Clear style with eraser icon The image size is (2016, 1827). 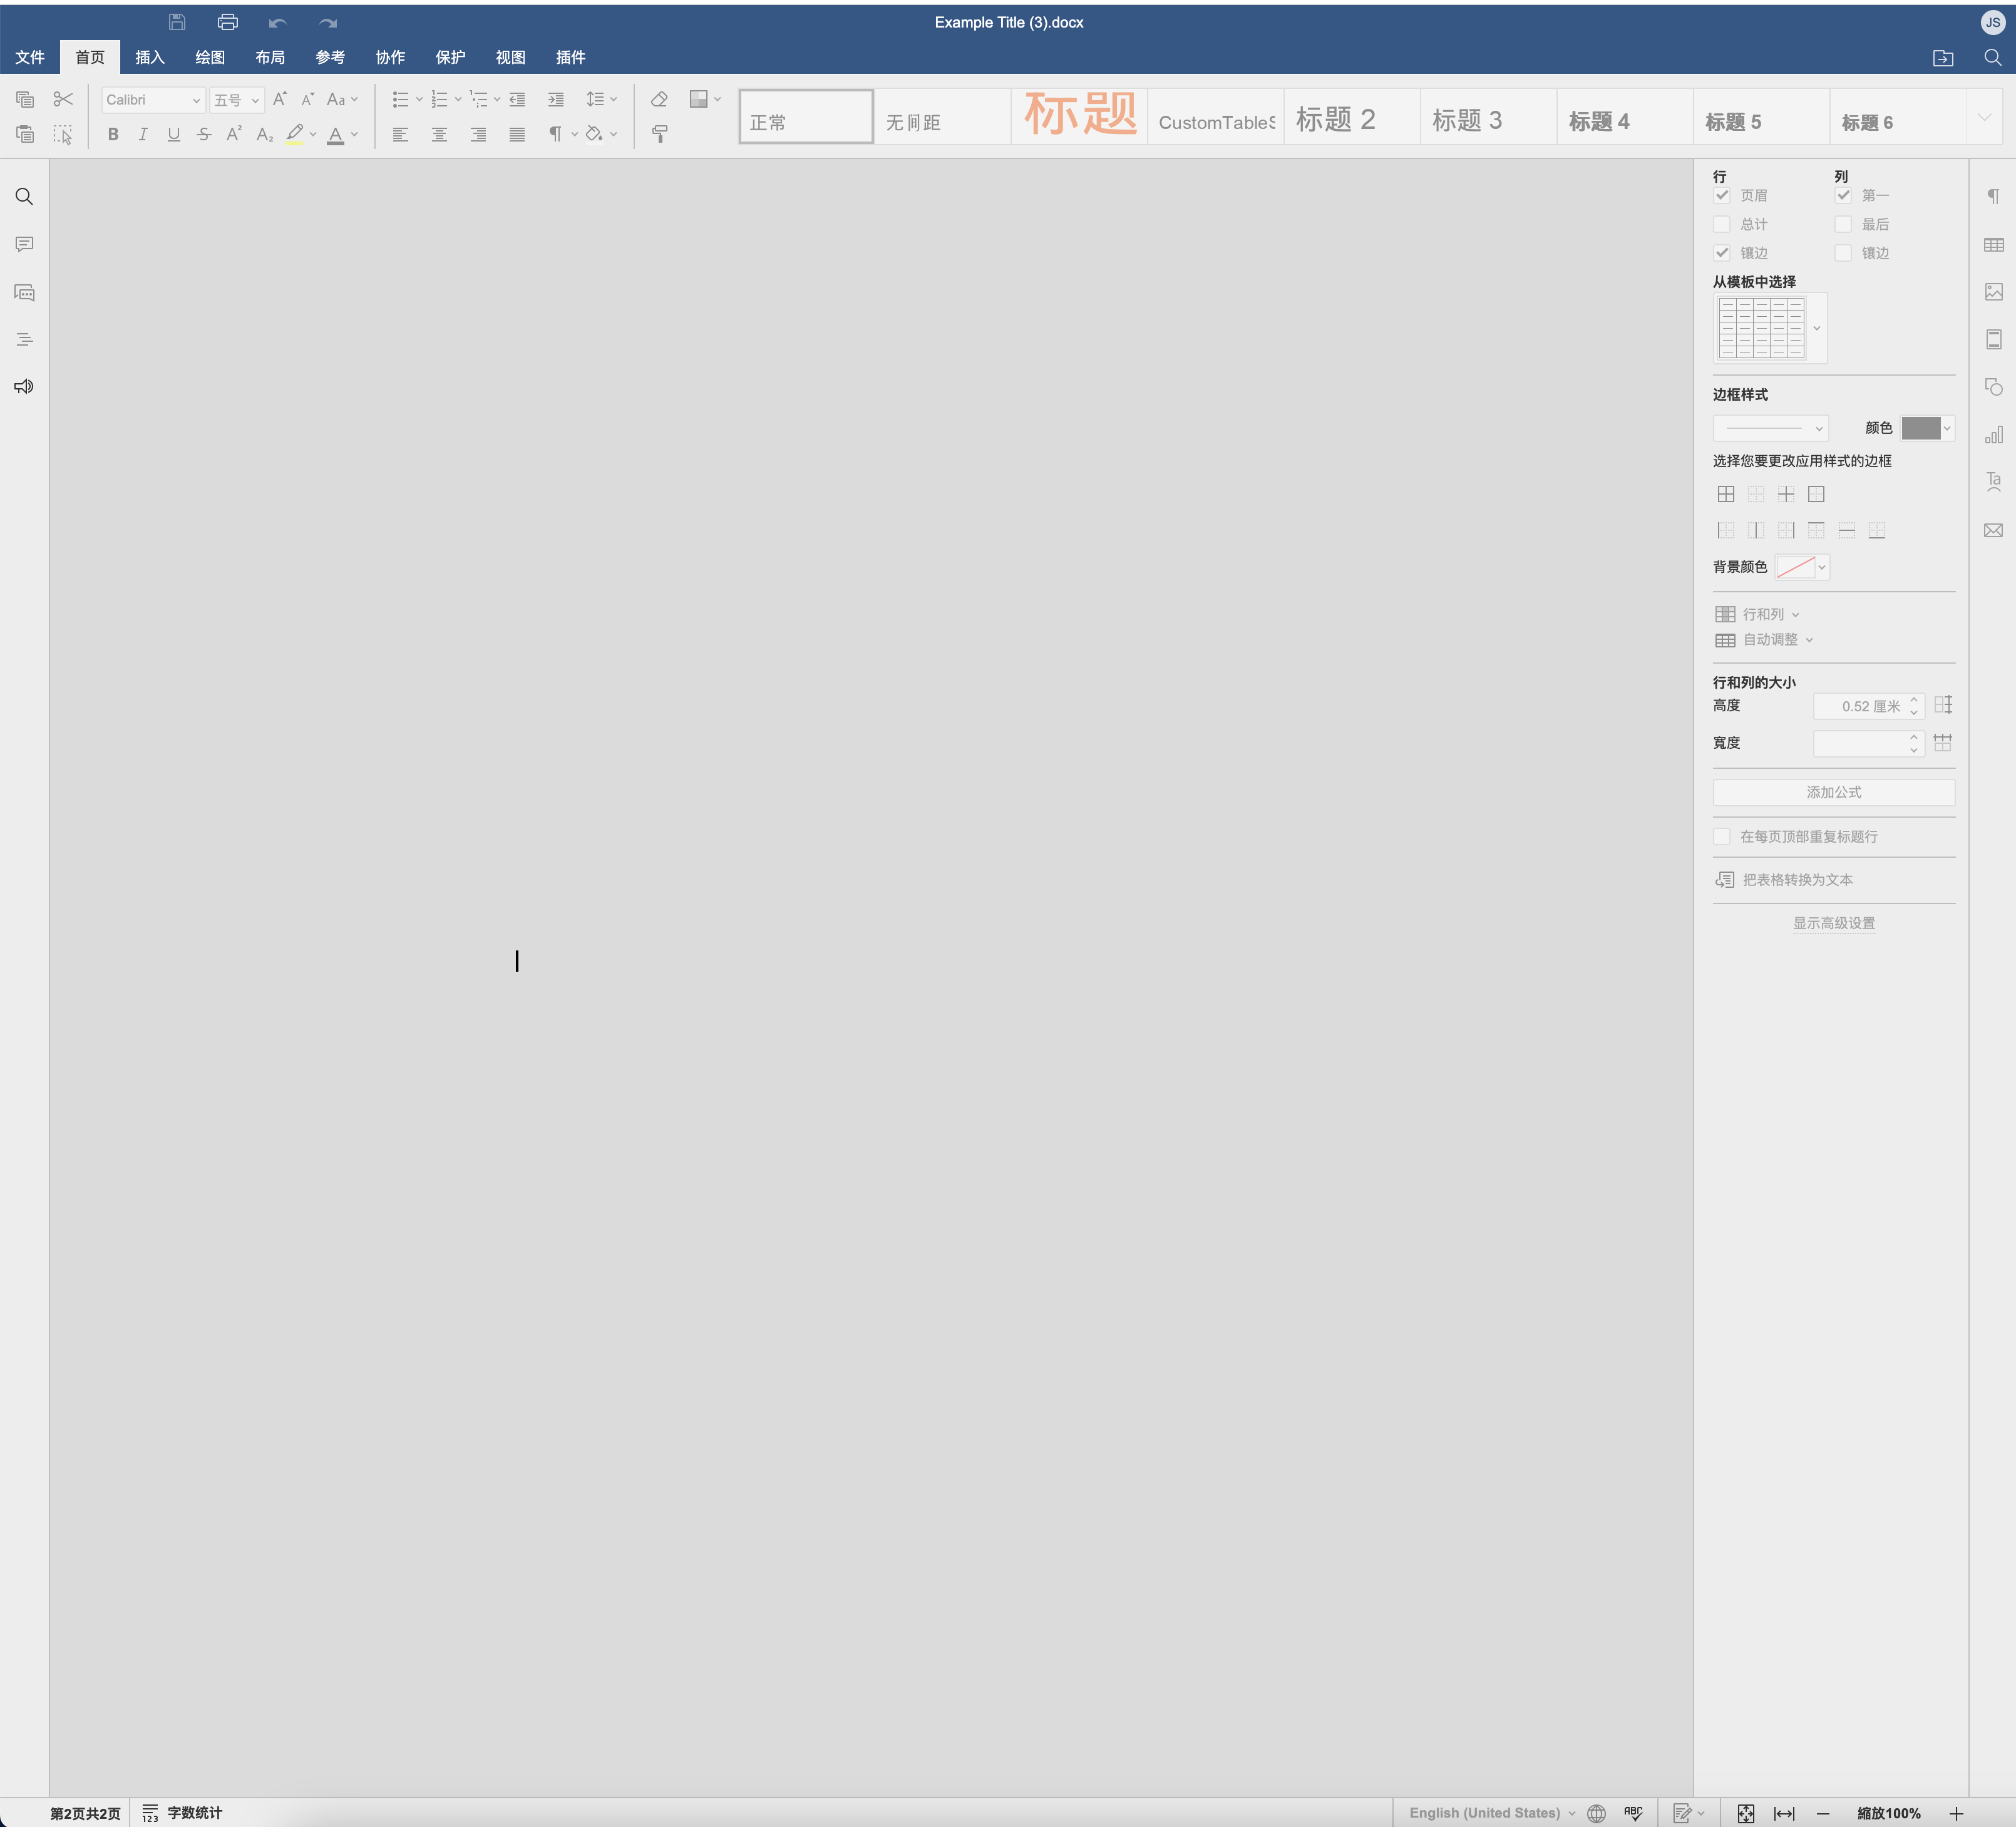pyautogui.click(x=659, y=99)
